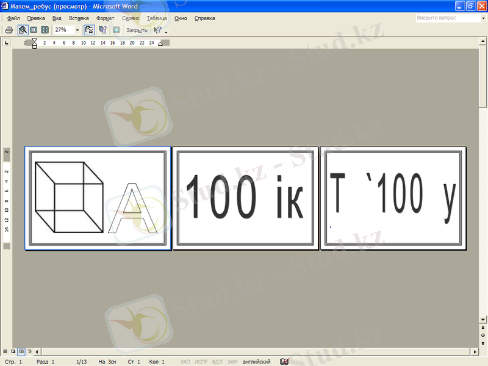Open the Вставка menu
Screen dimensions: 488x366
coord(79,18)
